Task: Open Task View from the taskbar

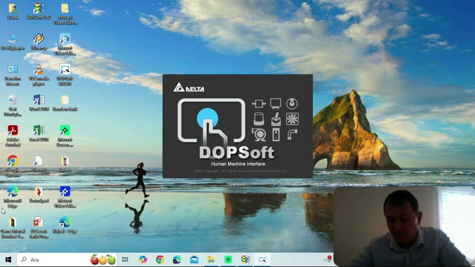Action: coord(125,260)
